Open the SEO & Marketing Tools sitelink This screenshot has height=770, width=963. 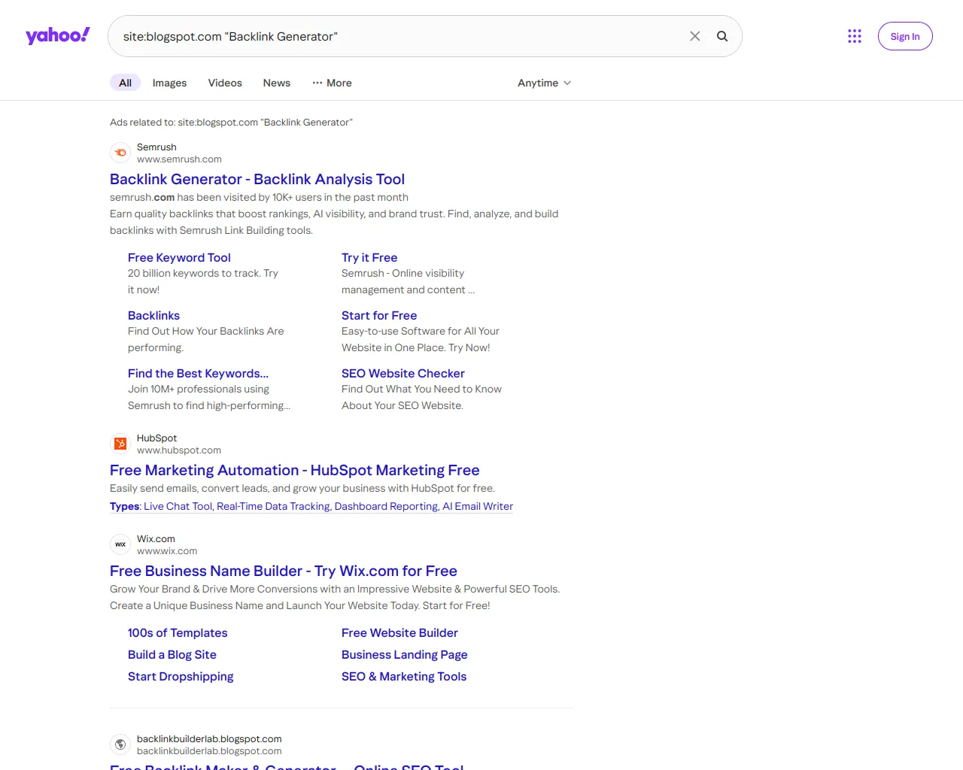(x=404, y=676)
